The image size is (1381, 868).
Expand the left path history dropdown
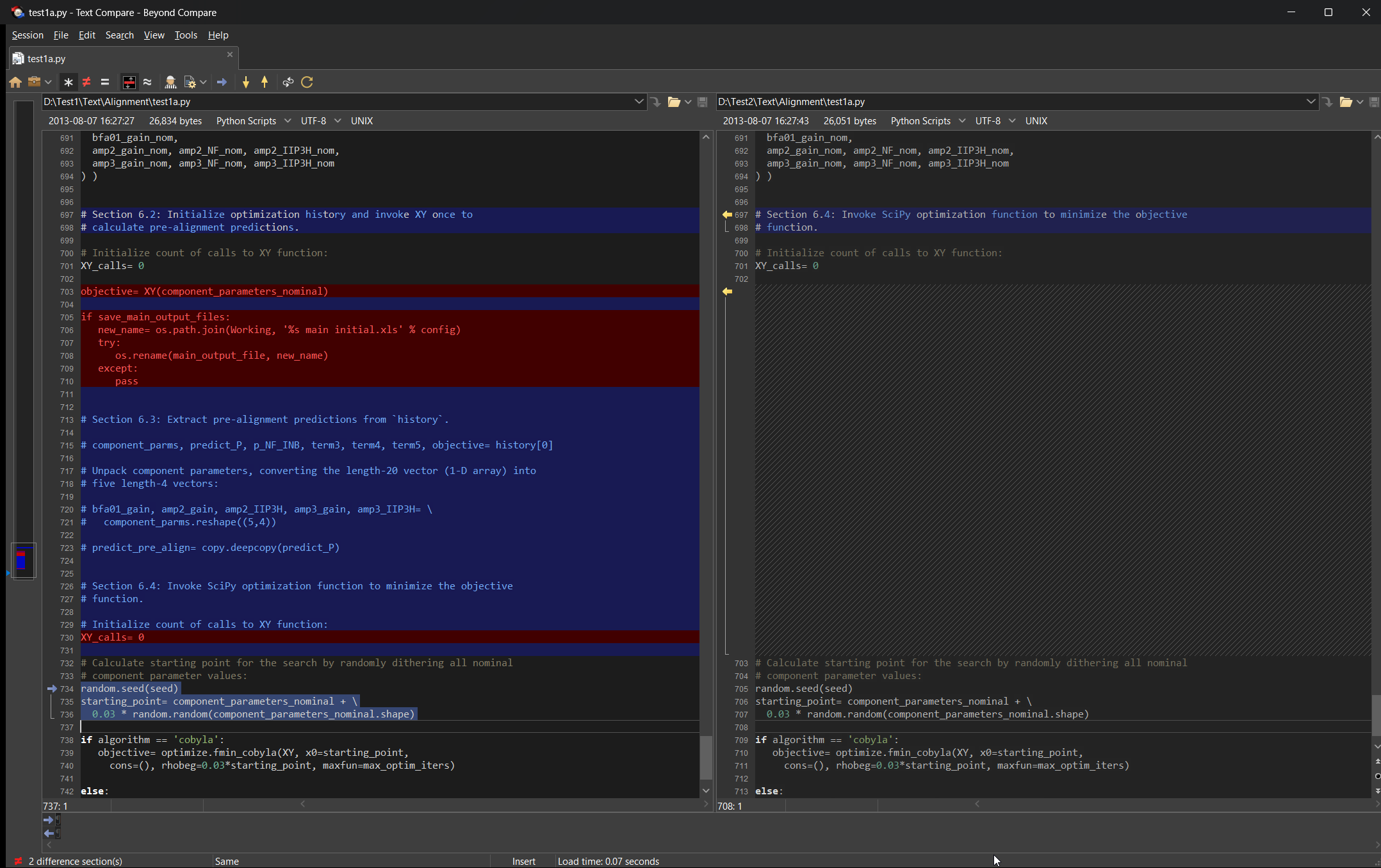click(x=639, y=101)
